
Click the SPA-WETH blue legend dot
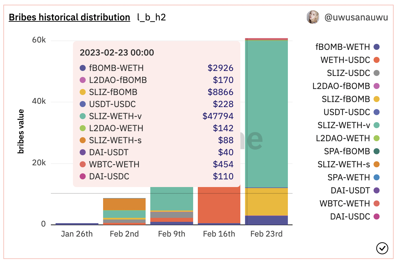coord(377,177)
